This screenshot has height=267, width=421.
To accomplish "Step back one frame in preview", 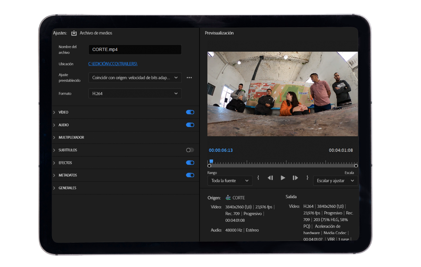I will [270, 178].
